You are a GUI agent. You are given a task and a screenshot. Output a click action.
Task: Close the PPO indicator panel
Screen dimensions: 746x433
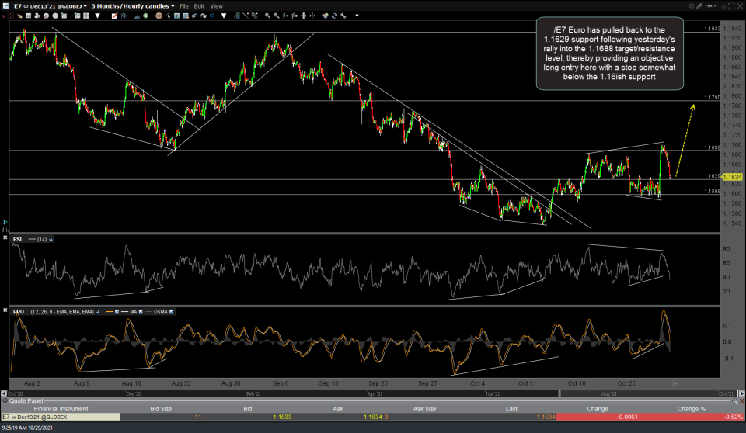pos(5,312)
